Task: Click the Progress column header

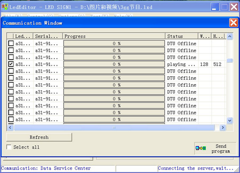Action: [114, 36]
